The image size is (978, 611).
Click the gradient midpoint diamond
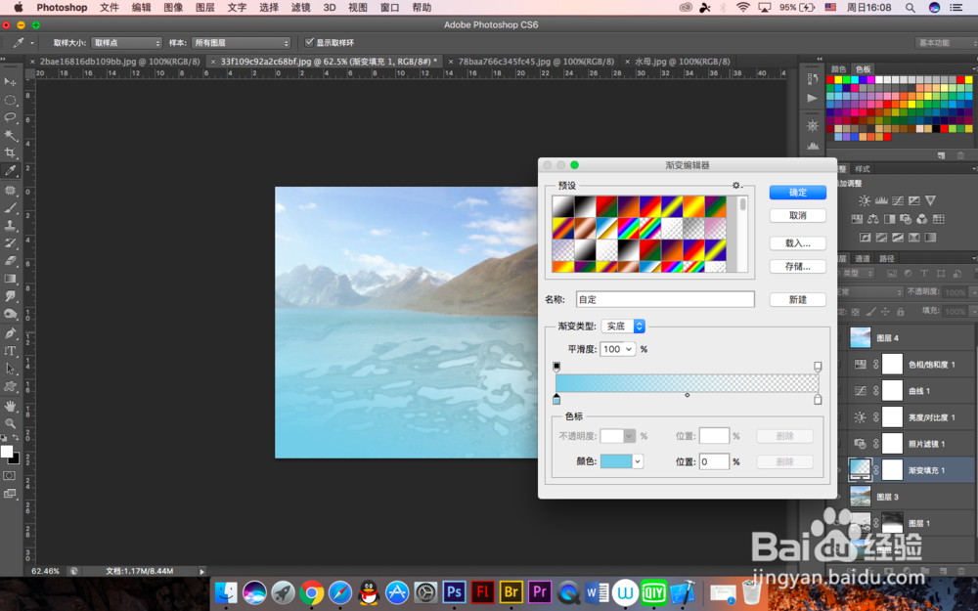(688, 395)
